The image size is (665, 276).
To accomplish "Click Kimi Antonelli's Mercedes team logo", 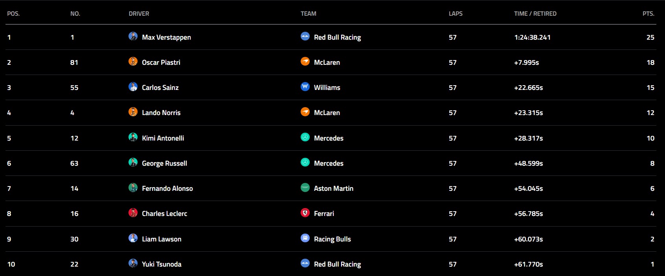I will click(x=305, y=137).
